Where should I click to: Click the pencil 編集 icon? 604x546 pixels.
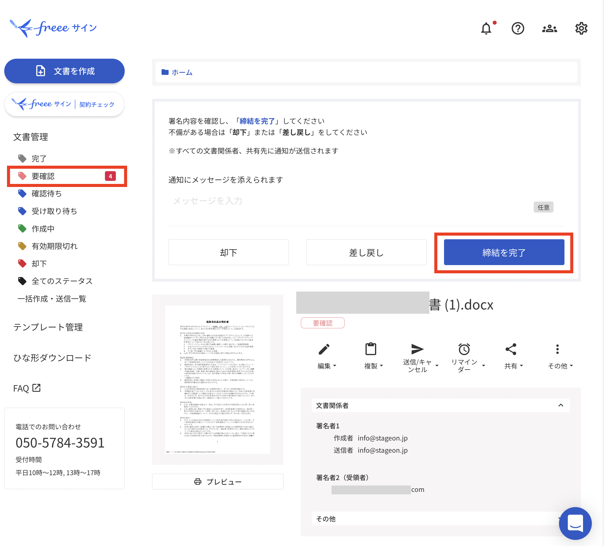pos(324,350)
